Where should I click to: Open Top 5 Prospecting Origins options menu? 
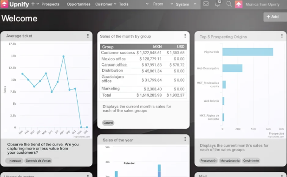282,36
